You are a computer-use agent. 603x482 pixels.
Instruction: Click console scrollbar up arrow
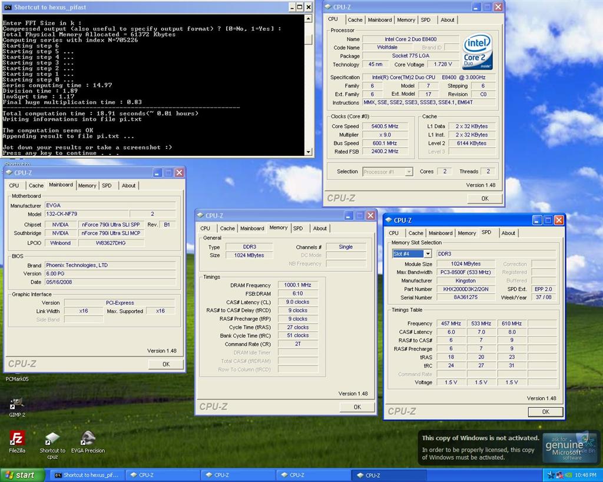308,18
